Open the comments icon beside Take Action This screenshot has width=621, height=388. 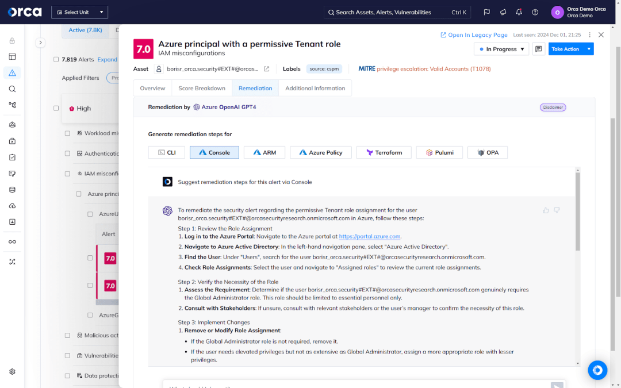point(539,49)
